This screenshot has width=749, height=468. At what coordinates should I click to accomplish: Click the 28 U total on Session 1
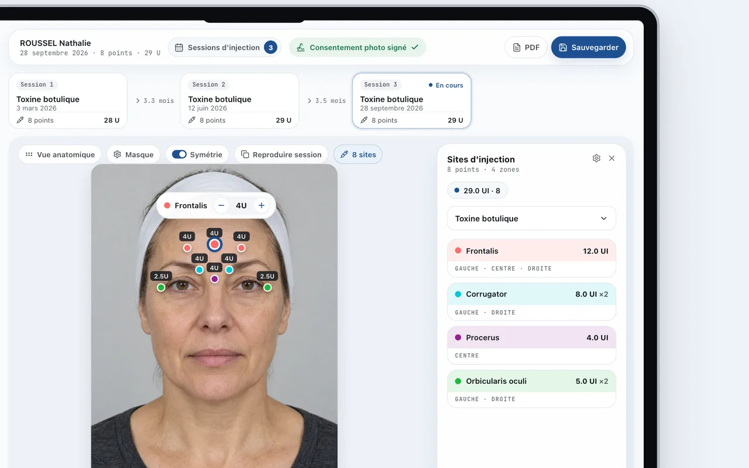pyautogui.click(x=112, y=121)
